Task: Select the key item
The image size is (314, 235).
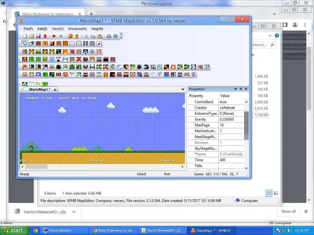Action: pyautogui.click(x=79, y=51)
